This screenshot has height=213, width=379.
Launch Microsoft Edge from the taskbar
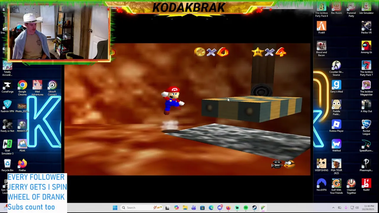point(211,208)
